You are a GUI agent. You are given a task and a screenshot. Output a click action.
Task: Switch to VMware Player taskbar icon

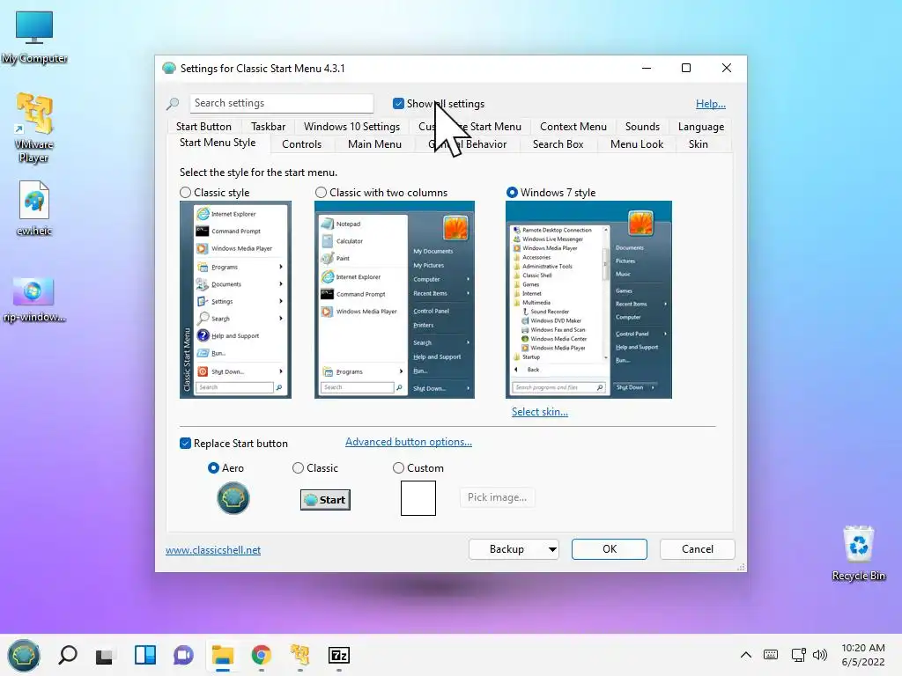(299, 655)
